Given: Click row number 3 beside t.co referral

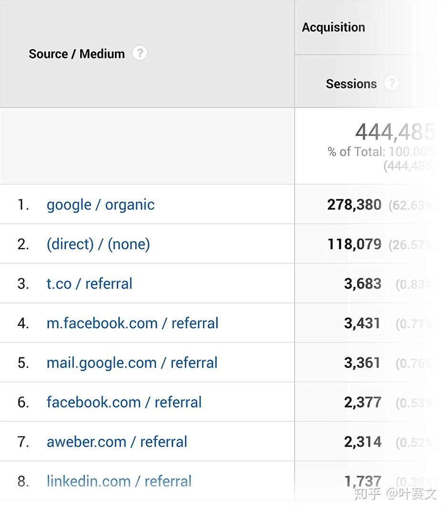Looking at the screenshot, I should [x=23, y=283].
